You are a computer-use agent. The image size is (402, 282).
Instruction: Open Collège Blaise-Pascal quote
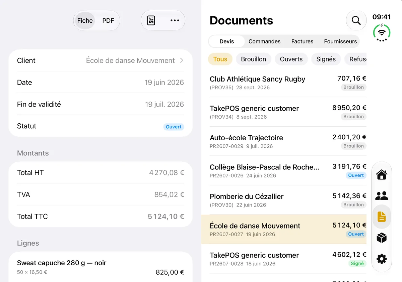click(x=288, y=171)
